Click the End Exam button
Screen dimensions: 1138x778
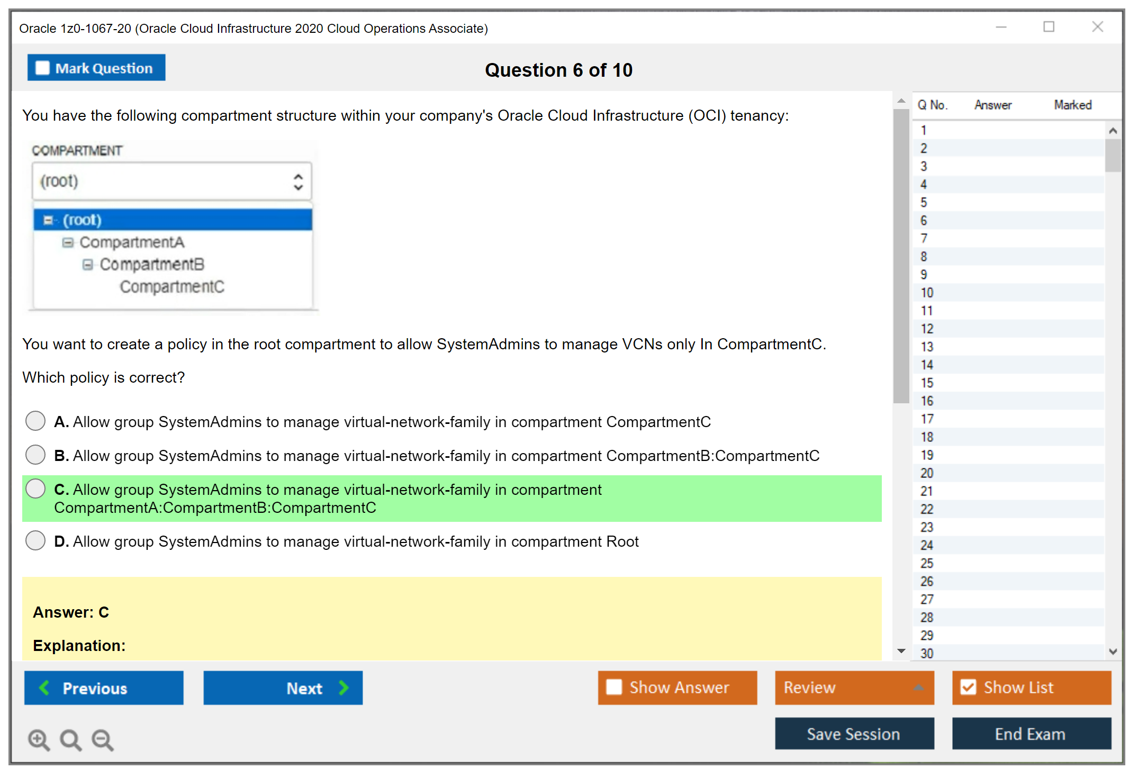tap(1031, 734)
